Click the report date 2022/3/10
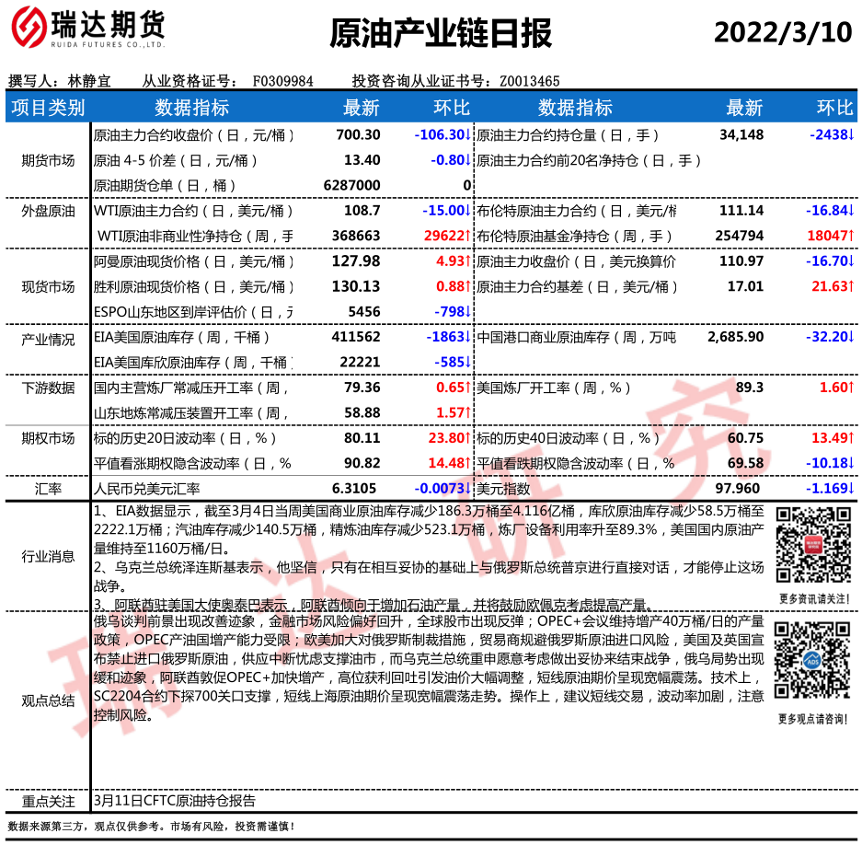Viewport: 862px width, 845px height. tap(783, 33)
